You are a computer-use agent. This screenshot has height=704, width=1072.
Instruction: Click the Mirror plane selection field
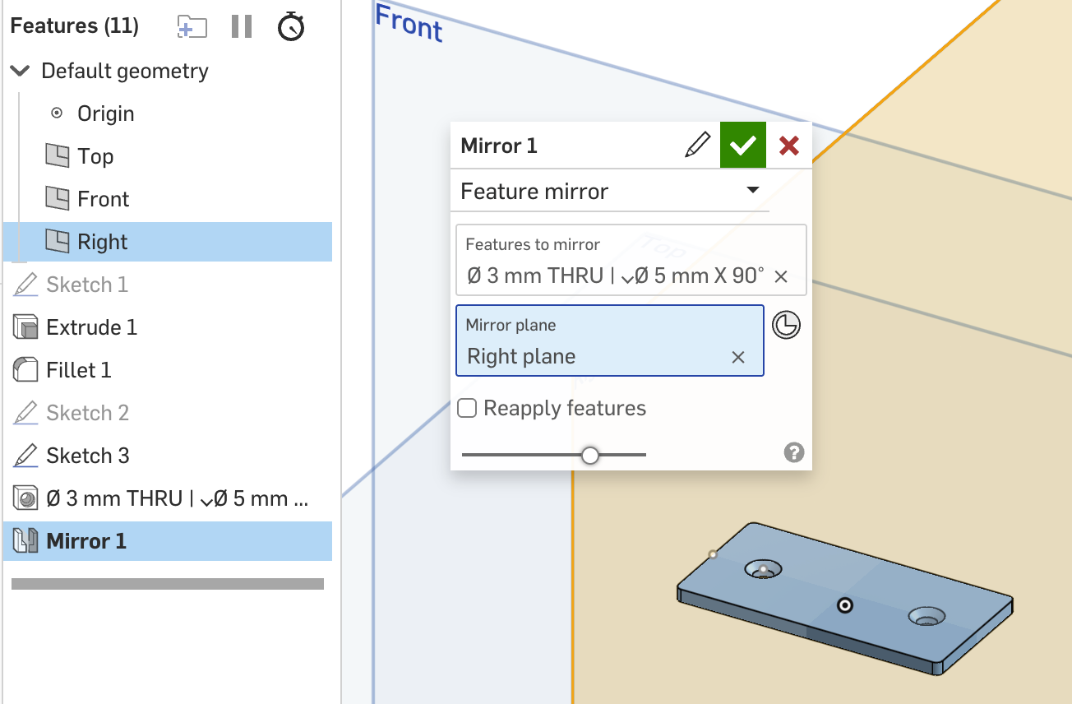(x=610, y=340)
